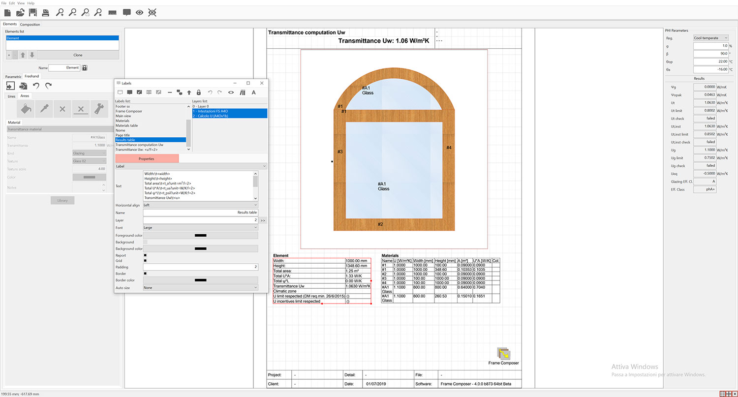Toggle the single-pane layout icon in status bar
This screenshot has width=738, height=397.
[734, 394]
